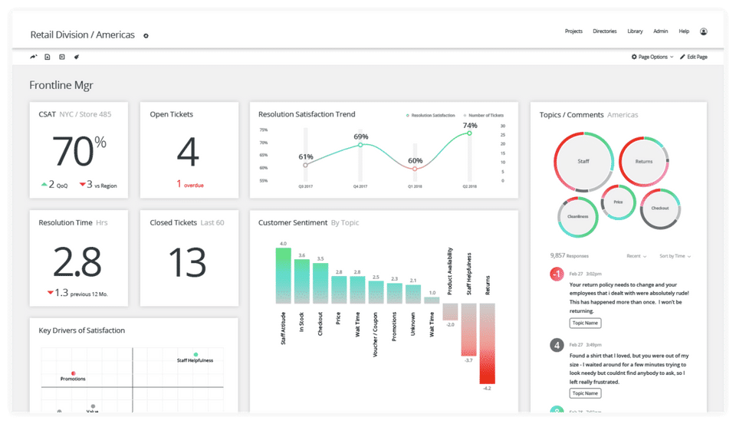Expand the Page Options dropdown
Viewport: 736px width, 424px height.
pos(652,57)
